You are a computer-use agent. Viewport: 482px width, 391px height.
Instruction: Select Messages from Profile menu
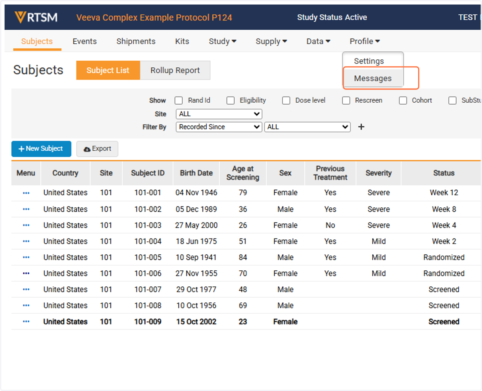(x=373, y=79)
